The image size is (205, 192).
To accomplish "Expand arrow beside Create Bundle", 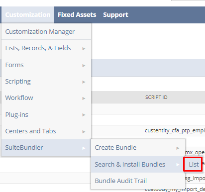I will [178, 148].
